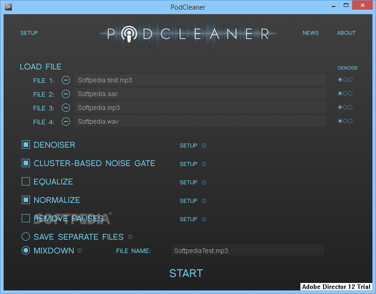Click the FILE NAME: label
The height and width of the screenshot is (294, 376).
pyautogui.click(x=133, y=251)
